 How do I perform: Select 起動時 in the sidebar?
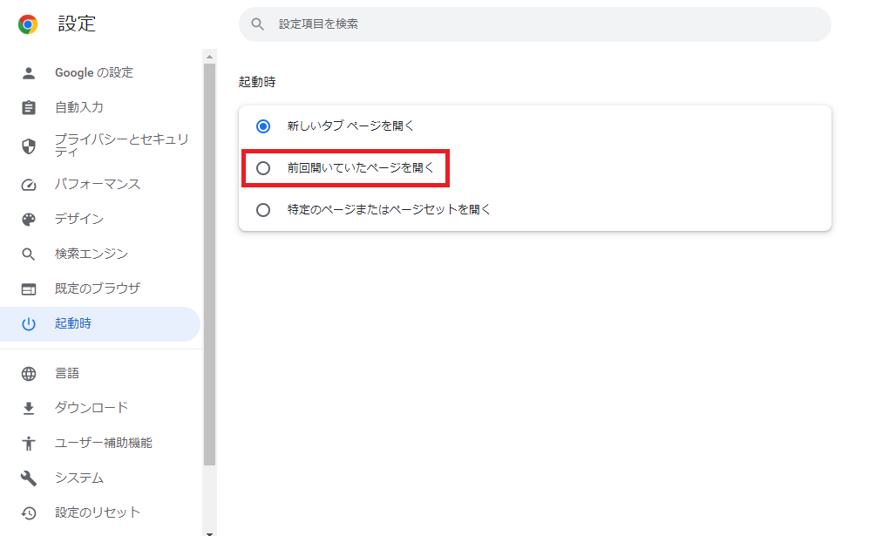click(73, 324)
